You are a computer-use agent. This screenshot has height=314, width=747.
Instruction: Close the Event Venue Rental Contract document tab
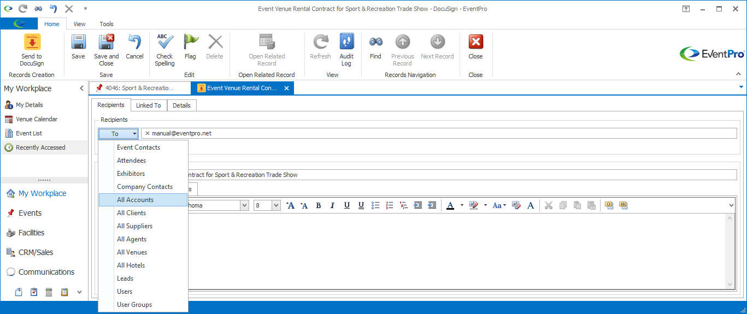pyautogui.click(x=286, y=88)
